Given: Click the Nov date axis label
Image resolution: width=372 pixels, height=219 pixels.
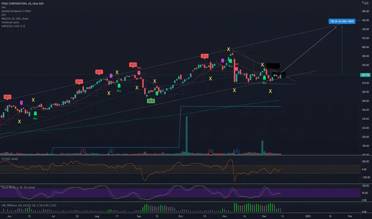Looking at the screenshot, I should pyautogui.click(x=224, y=216).
